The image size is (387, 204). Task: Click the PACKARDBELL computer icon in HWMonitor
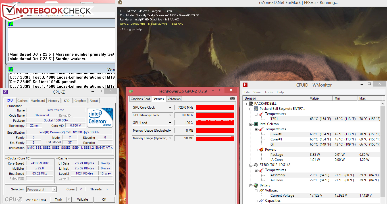point(251,104)
